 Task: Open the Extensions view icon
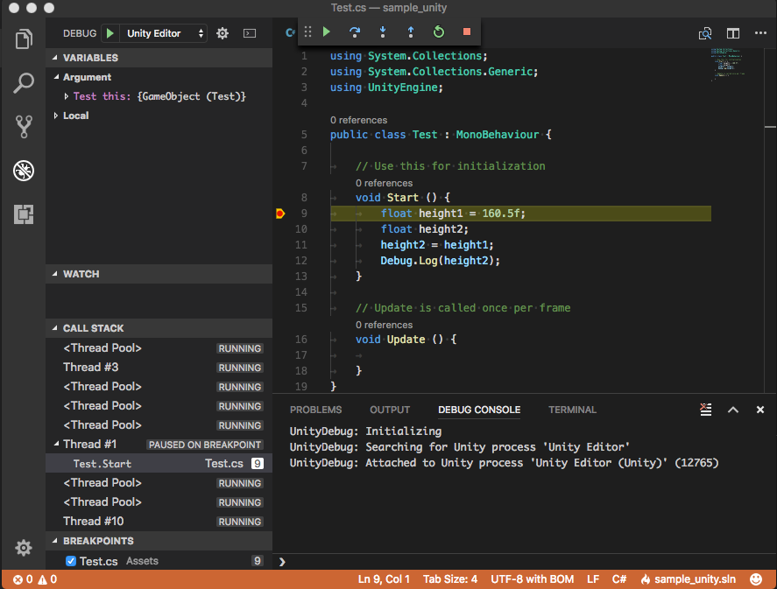[x=24, y=214]
